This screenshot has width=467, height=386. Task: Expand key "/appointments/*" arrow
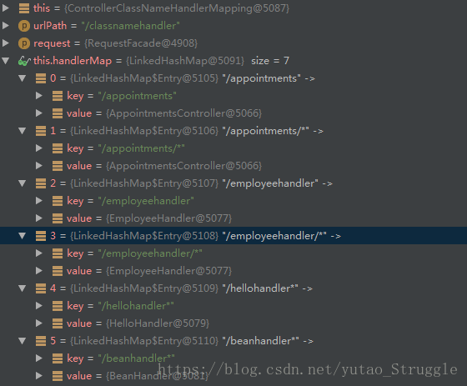[x=39, y=148]
